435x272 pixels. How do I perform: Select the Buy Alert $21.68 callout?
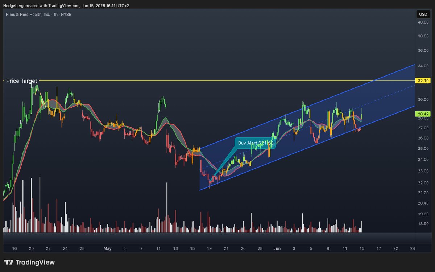(256, 143)
